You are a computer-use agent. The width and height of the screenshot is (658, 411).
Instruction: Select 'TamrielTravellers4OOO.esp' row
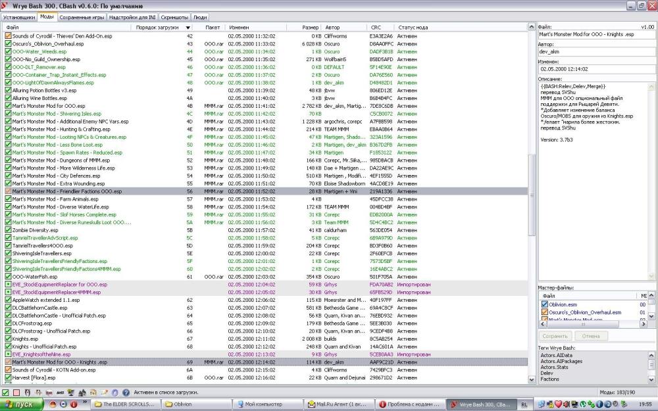pyautogui.click(x=265, y=246)
